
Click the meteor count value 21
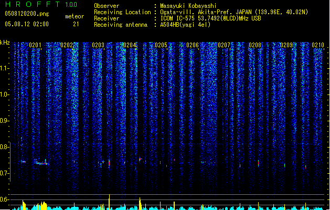(76, 24)
